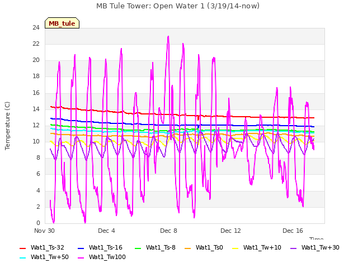This screenshot has height=268, width=358.
Task: Select the Wat1_Tw+50 legend label
Action: (50, 257)
